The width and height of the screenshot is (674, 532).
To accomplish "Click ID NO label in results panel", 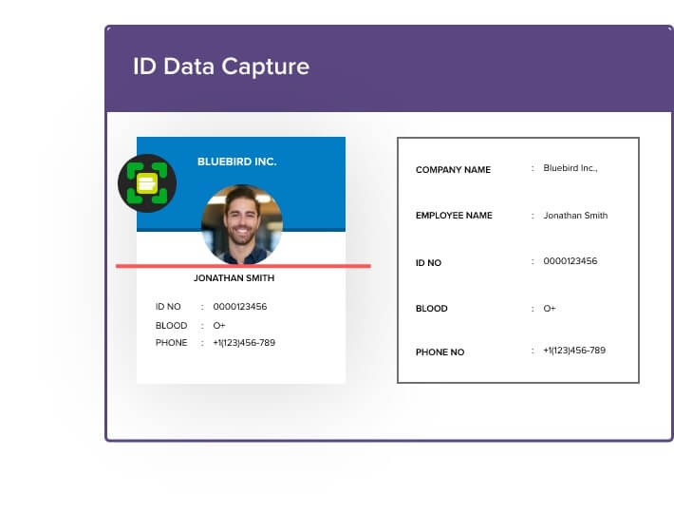I will pos(428,263).
